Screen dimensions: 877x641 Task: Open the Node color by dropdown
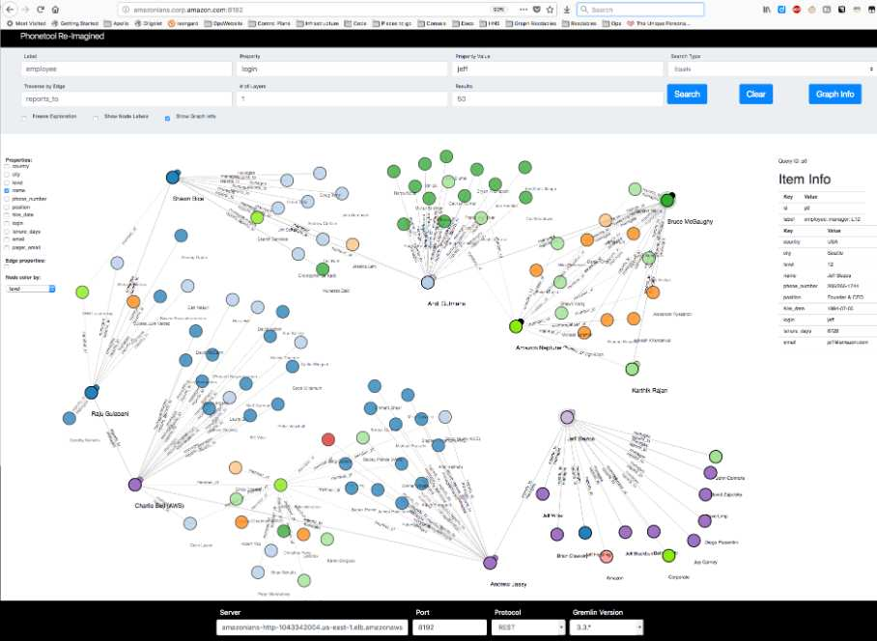click(31, 289)
